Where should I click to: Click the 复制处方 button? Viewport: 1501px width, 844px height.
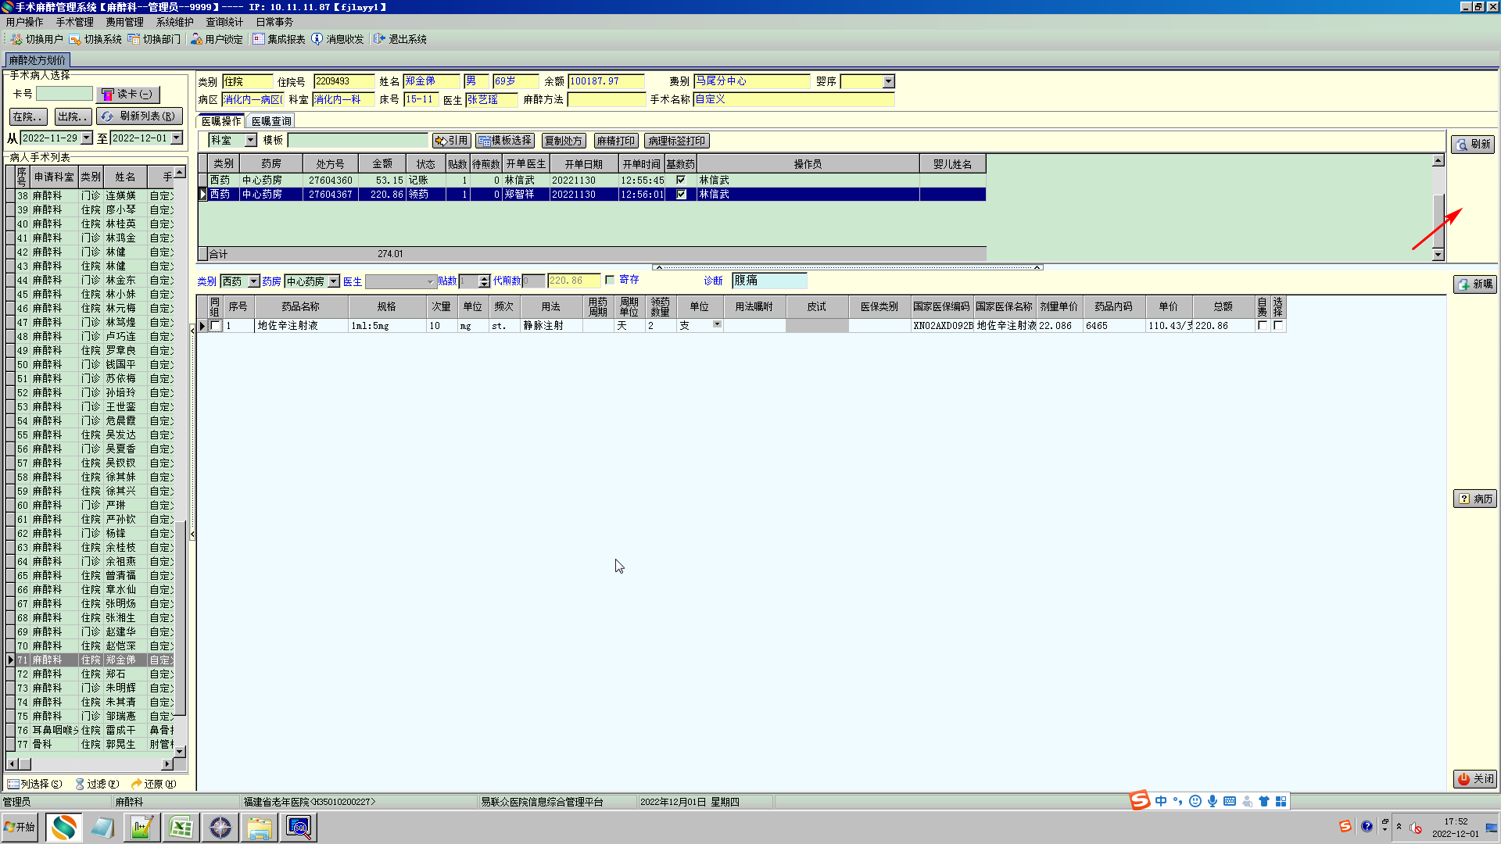[x=563, y=141]
